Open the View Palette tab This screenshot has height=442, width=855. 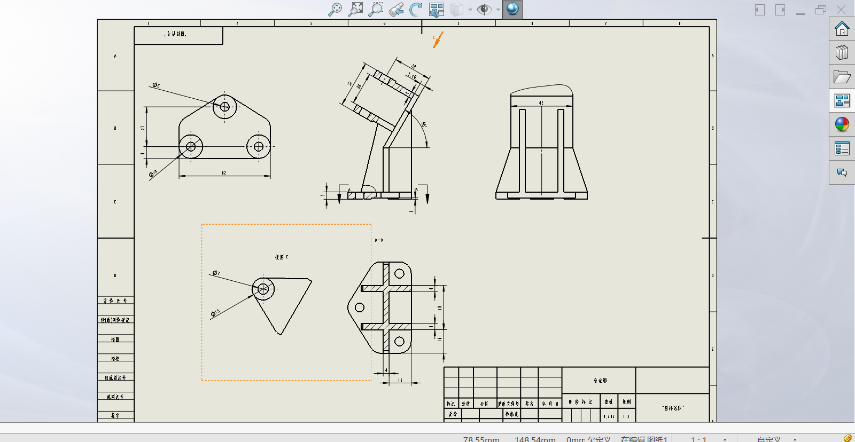point(842,100)
